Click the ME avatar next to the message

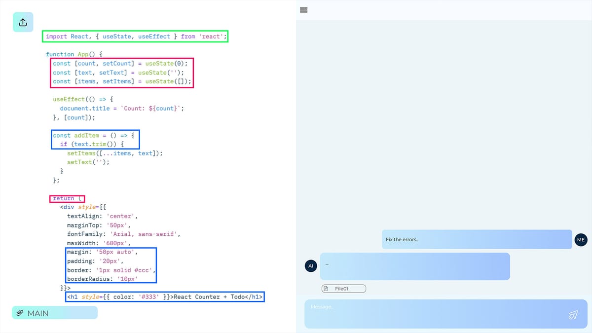pos(581,239)
